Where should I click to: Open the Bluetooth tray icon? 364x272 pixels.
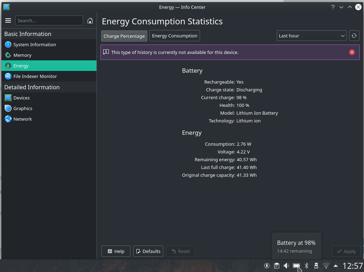tap(306, 266)
